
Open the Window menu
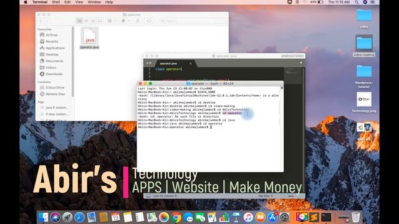tap(94, 2)
